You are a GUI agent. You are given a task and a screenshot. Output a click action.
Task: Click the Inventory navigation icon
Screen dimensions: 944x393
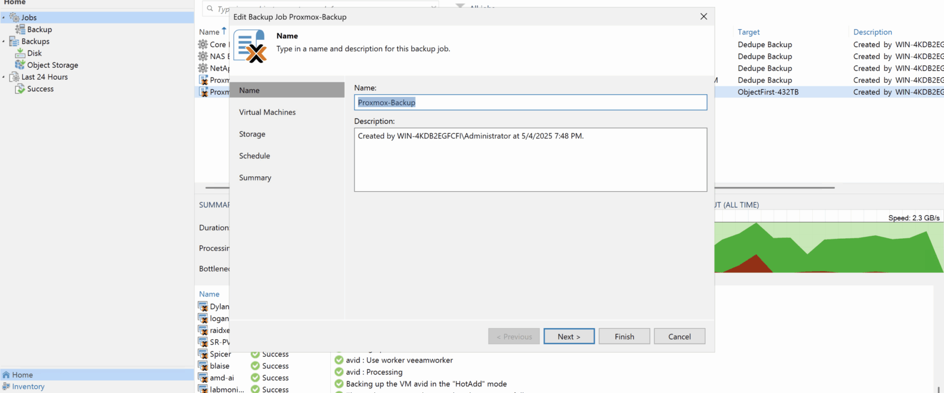(x=6, y=387)
